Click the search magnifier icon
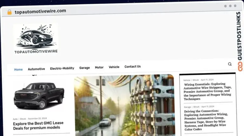The height and width of the screenshot is (136, 244). (230, 64)
